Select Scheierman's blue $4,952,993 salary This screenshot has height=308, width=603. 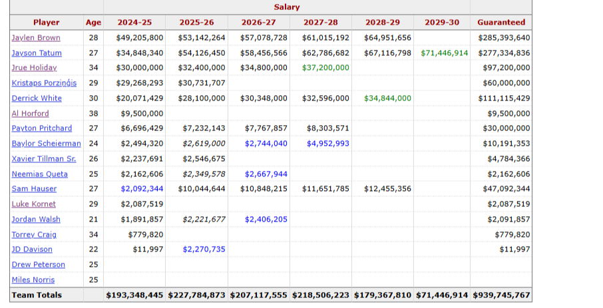click(327, 144)
